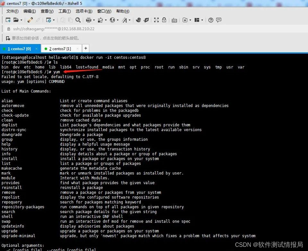Click 'List of Main Commands:' heading
308x251 pixels.
(26, 91)
